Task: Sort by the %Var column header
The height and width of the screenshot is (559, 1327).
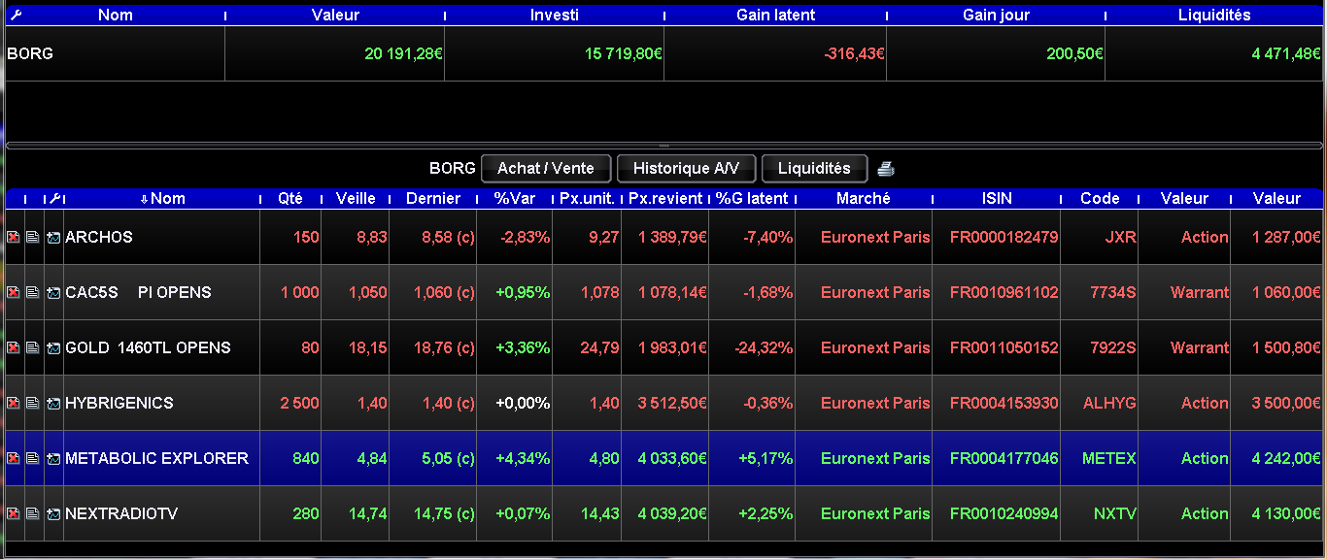Action: 515,198
